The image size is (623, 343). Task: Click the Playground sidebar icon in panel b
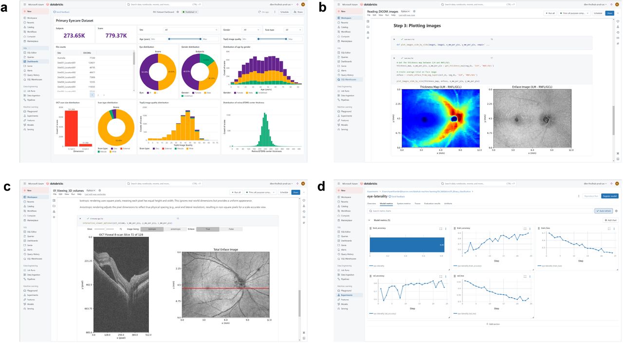(338, 111)
